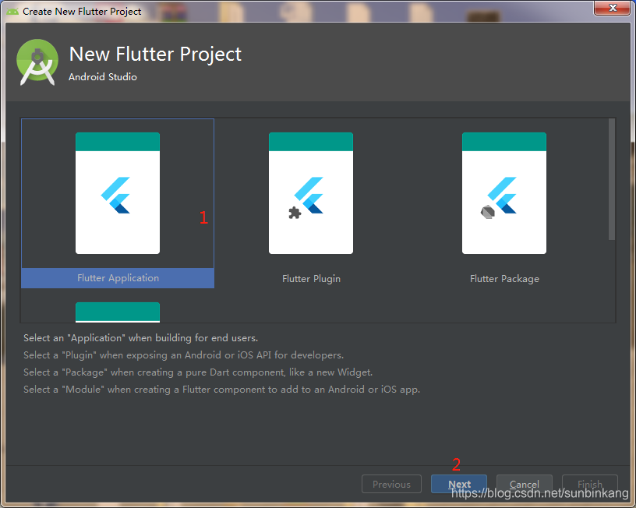Click the Finish button

[x=590, y=484]
